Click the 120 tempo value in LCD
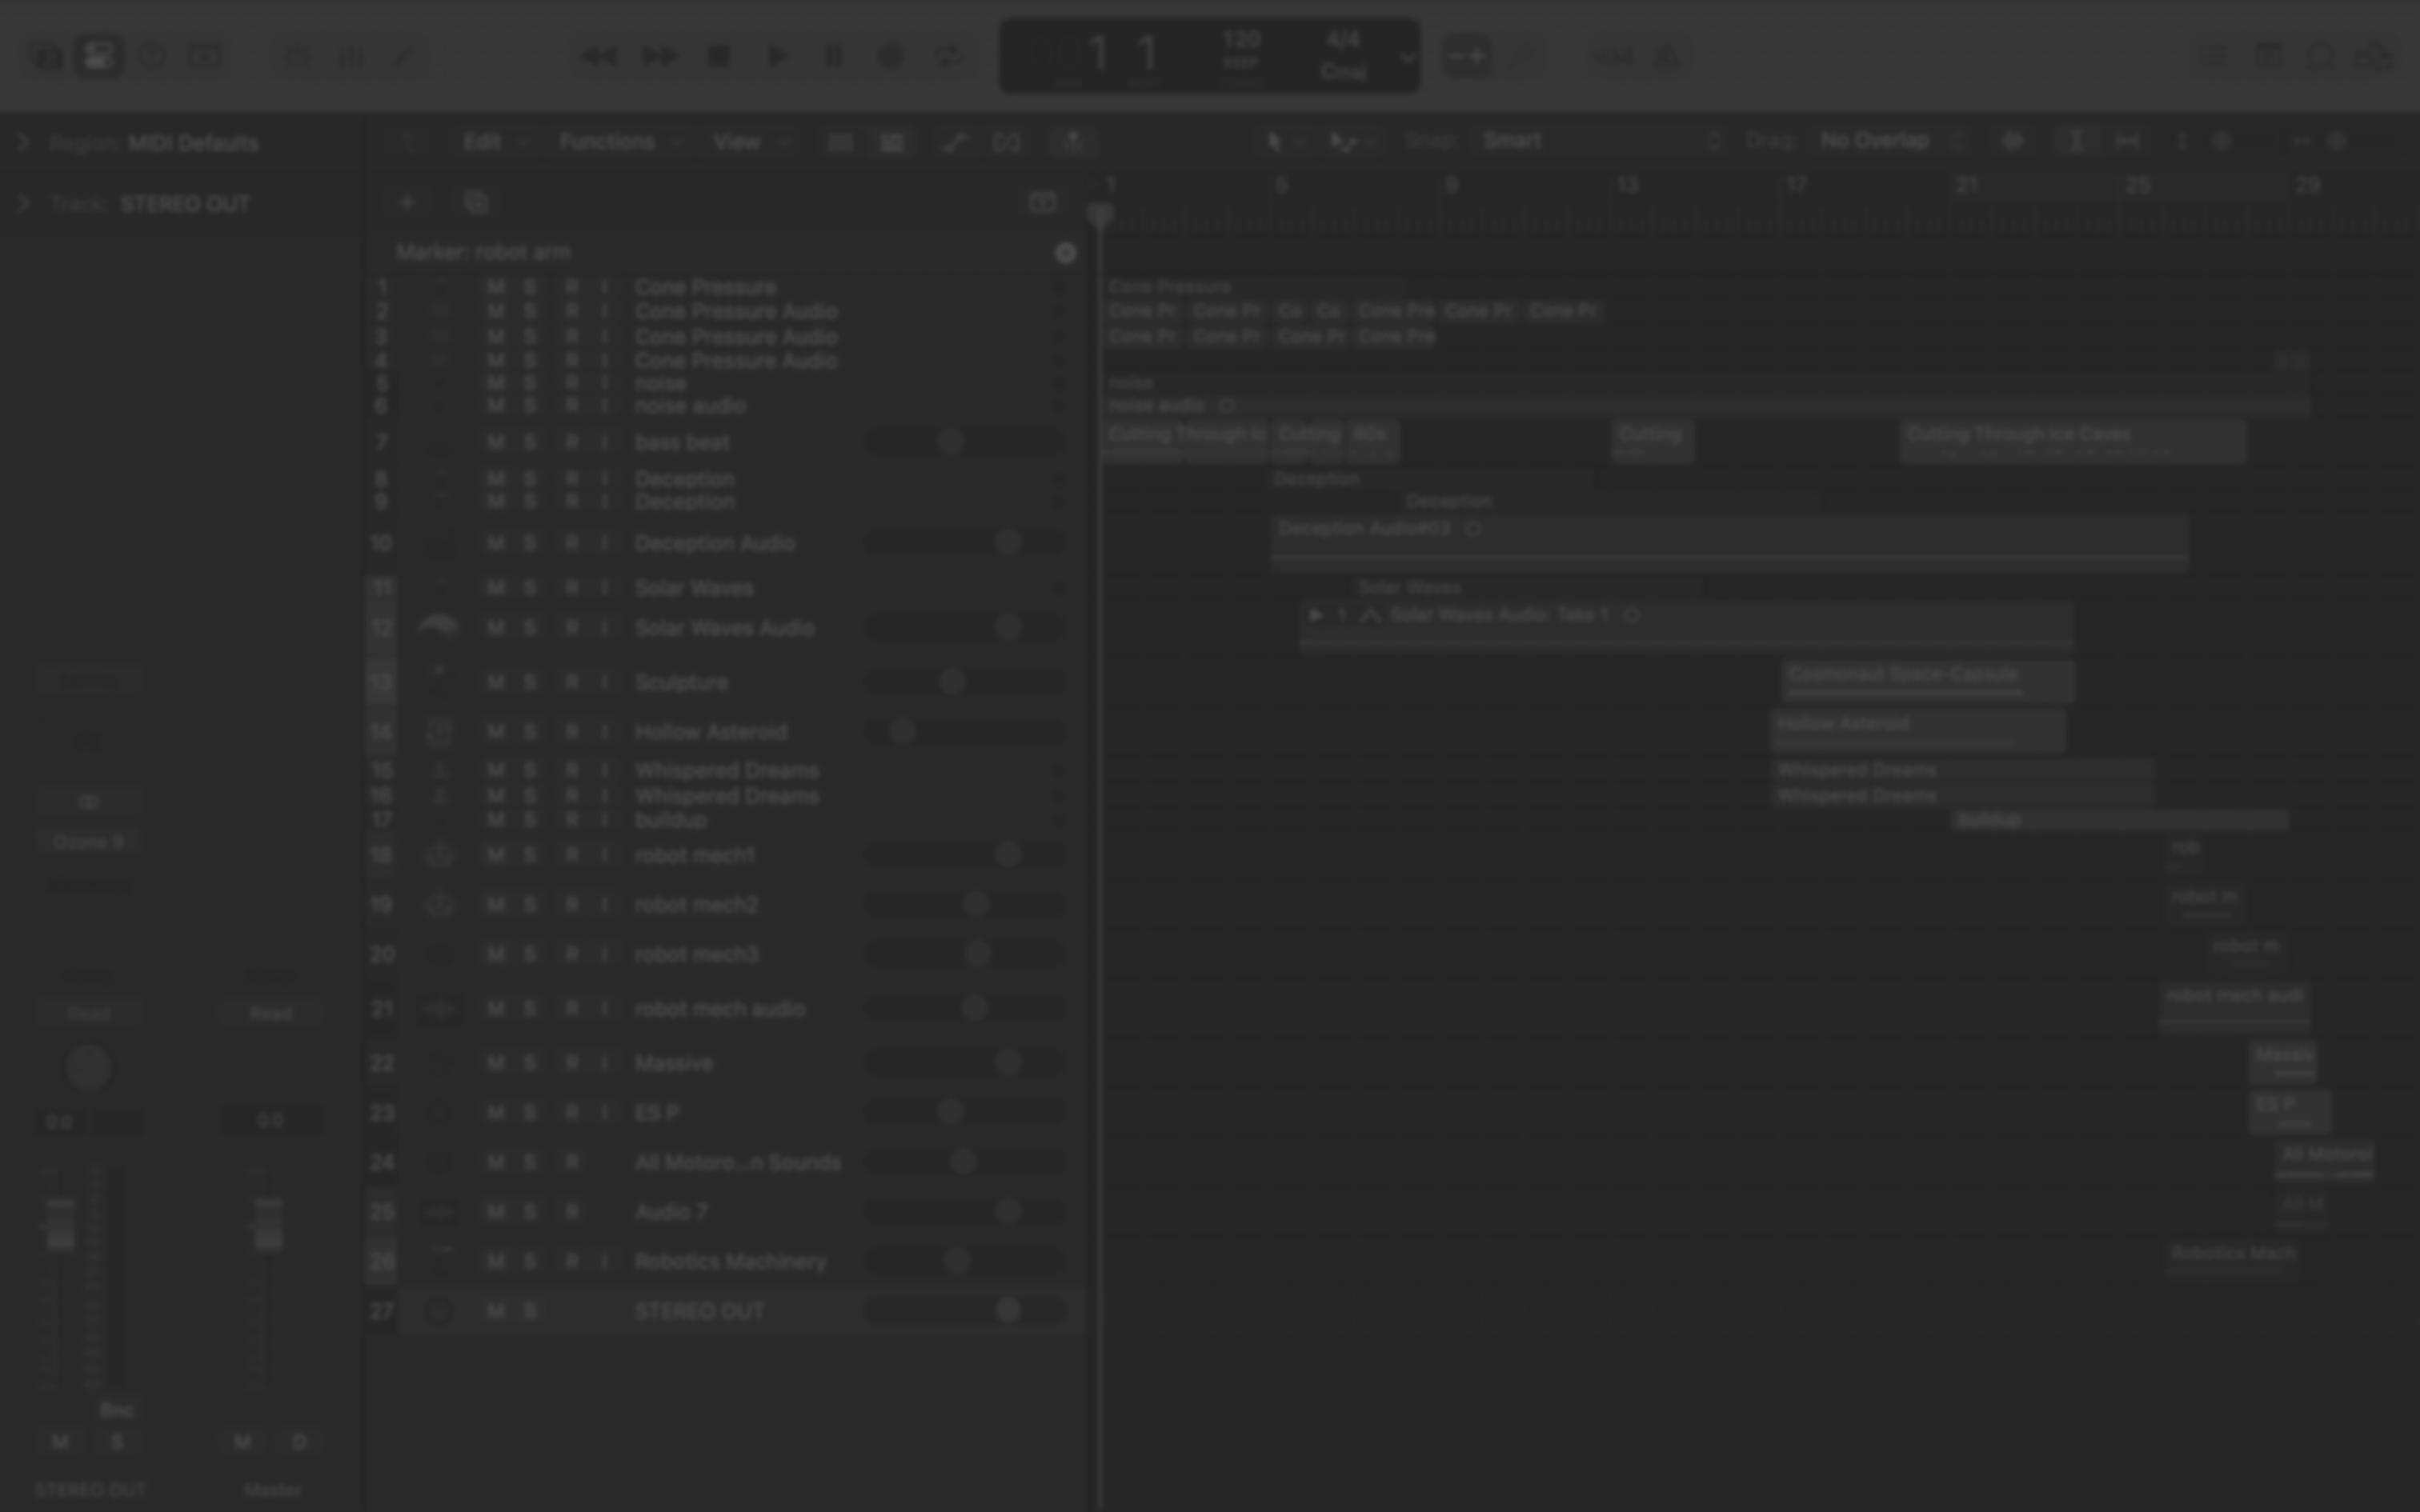Viewport: 2420px width, 1512px height. 1241,41
